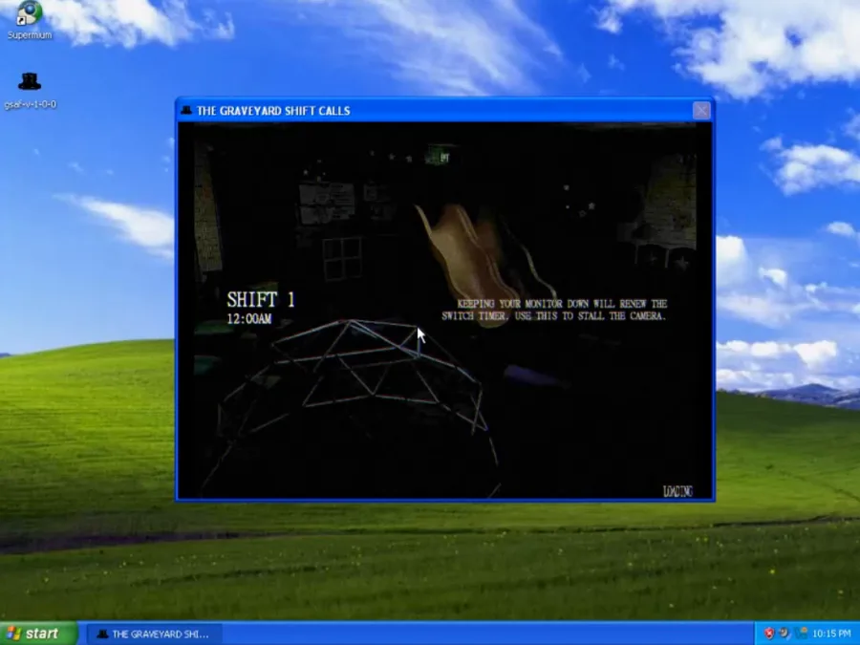
Task: Open the Windows start menu
Action: 38,634
